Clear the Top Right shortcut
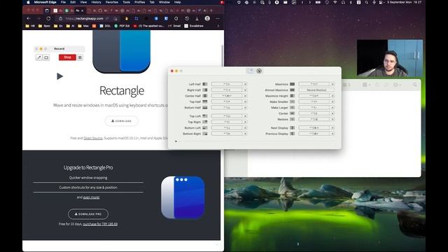 pos(245,122)
